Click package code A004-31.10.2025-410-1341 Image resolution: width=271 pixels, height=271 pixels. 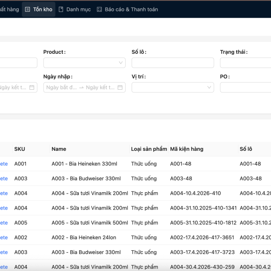tap(203, 208)
